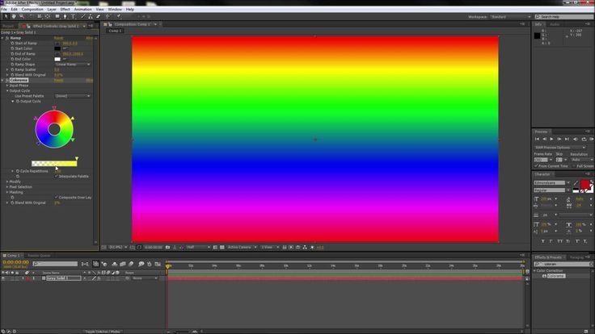Expand the Masking group
The height and width of the screenshot is (334, 595).
coord(7,192)
